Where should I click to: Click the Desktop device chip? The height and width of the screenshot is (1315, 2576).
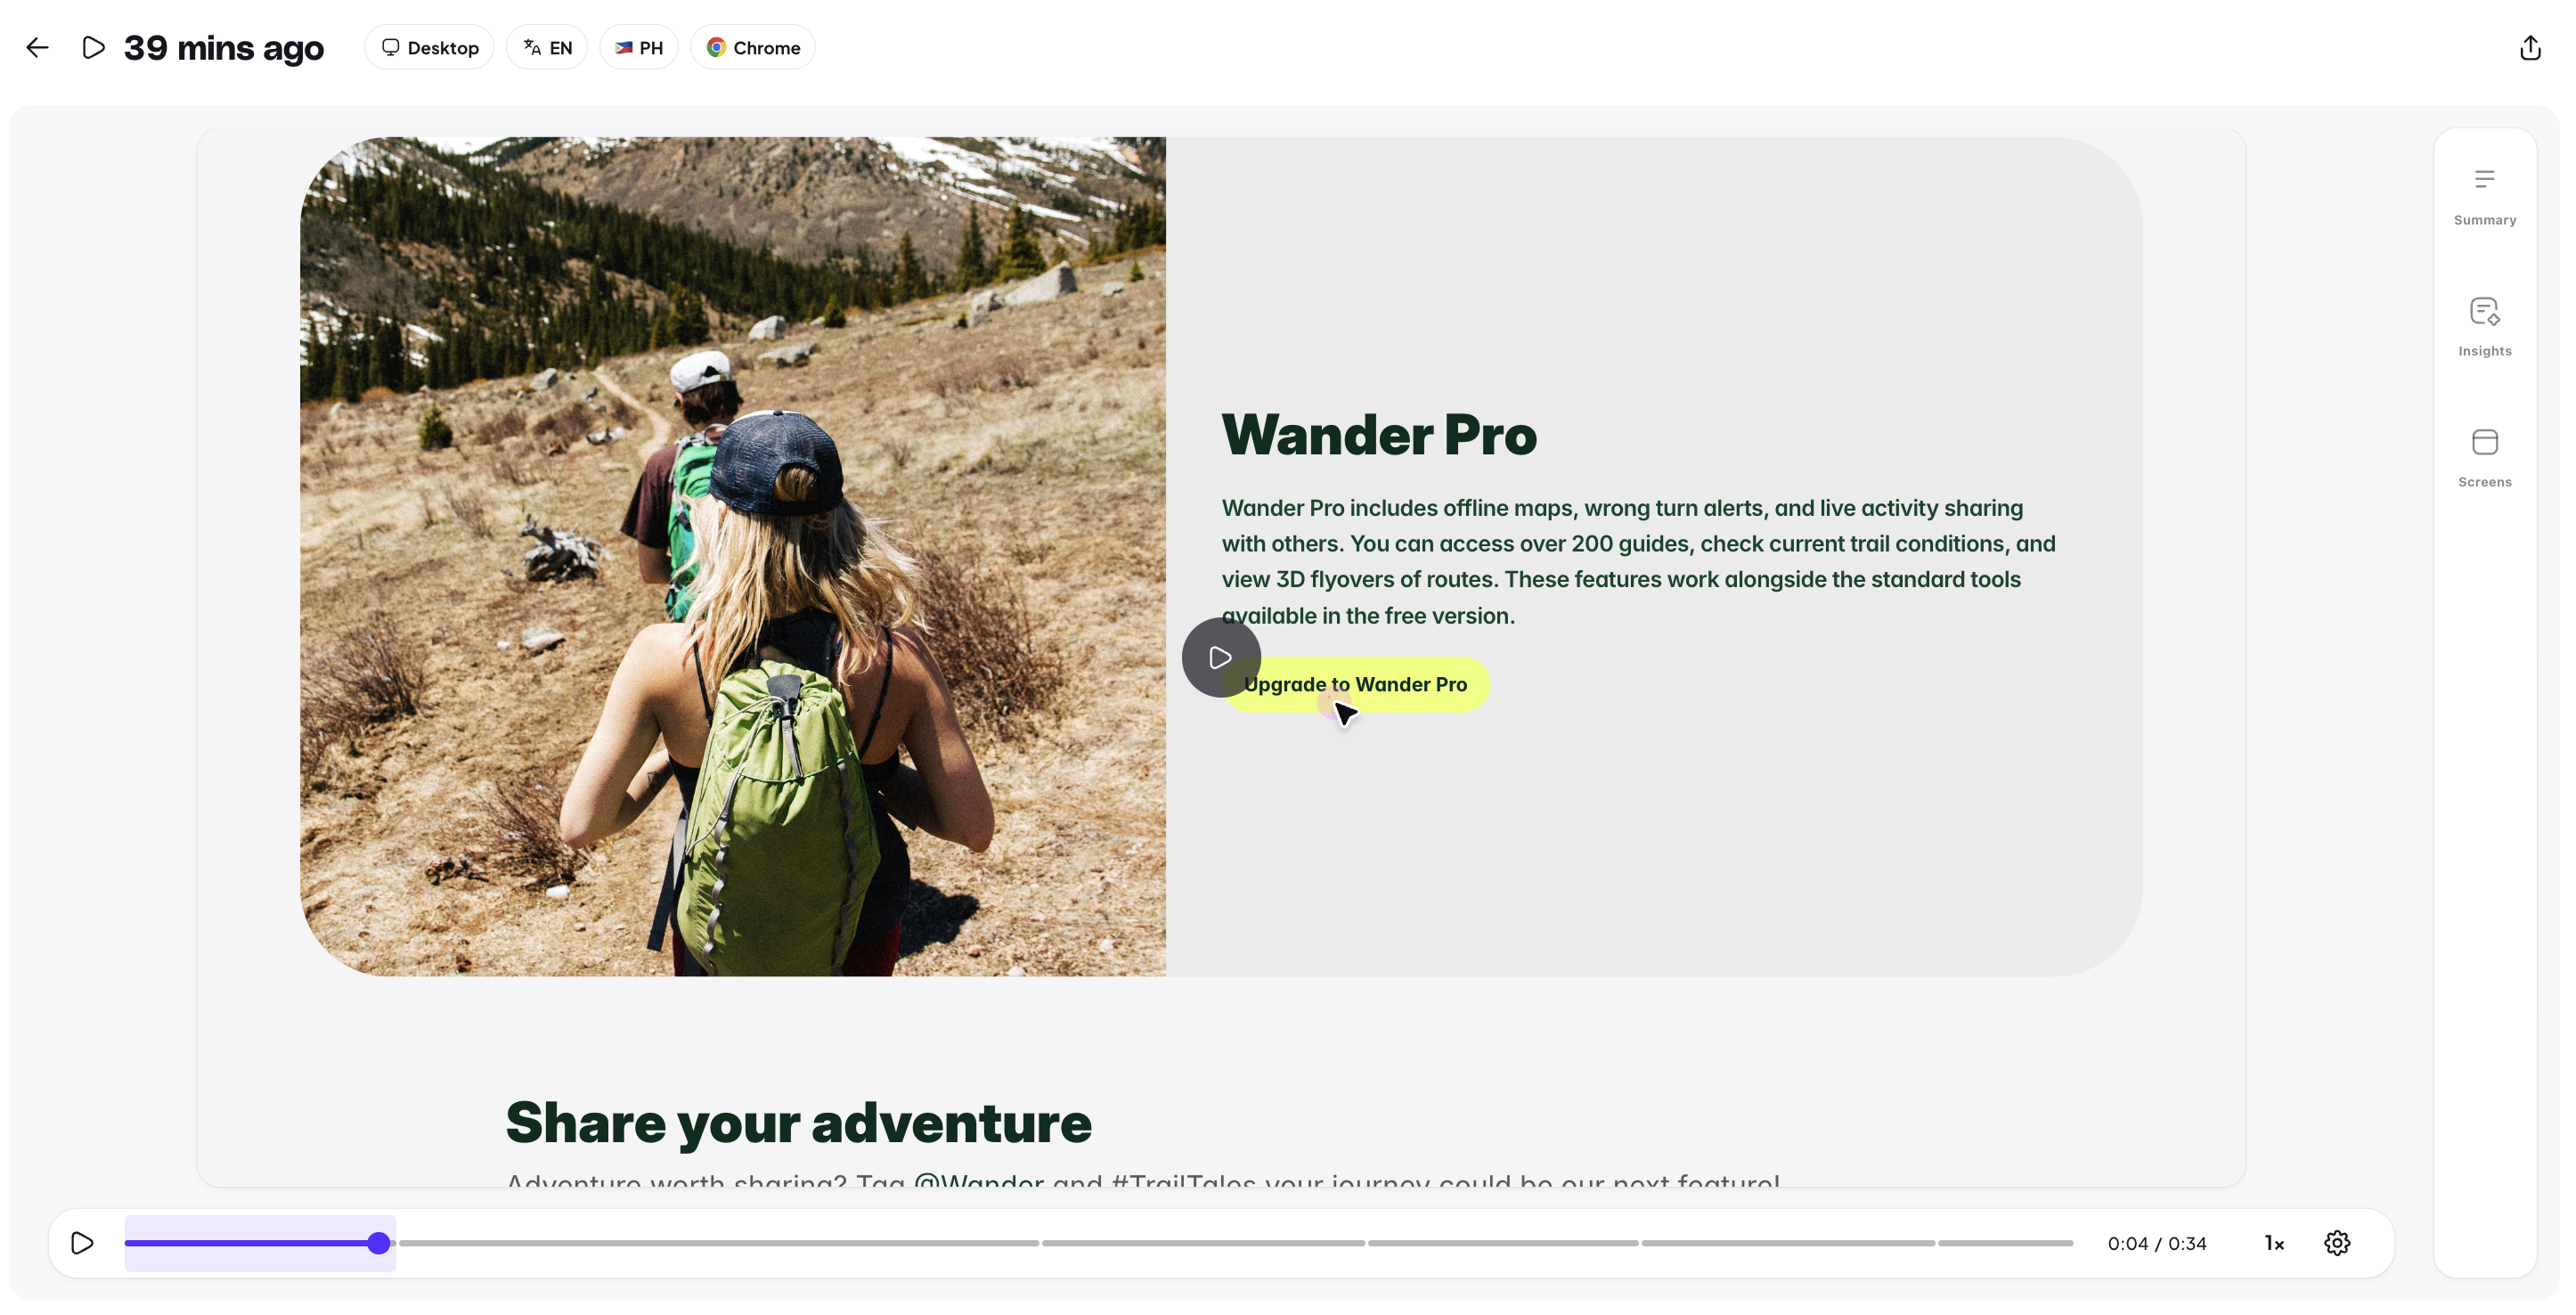429,47
